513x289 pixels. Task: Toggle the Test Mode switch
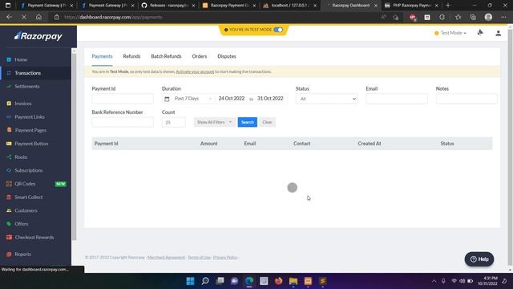coord(278,30)
